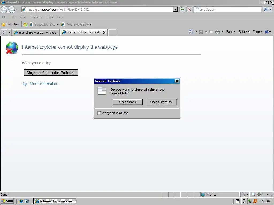Switch to first Internet Explorer cannot displ... tab

tap(36, 32)
